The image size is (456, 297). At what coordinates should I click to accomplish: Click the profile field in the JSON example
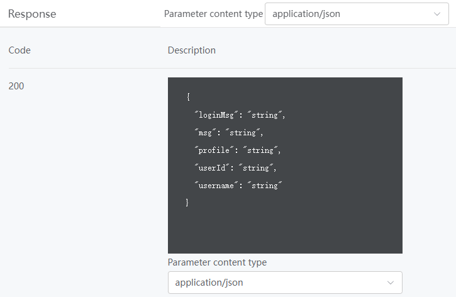pyautogui.click(x=238, y=150)
